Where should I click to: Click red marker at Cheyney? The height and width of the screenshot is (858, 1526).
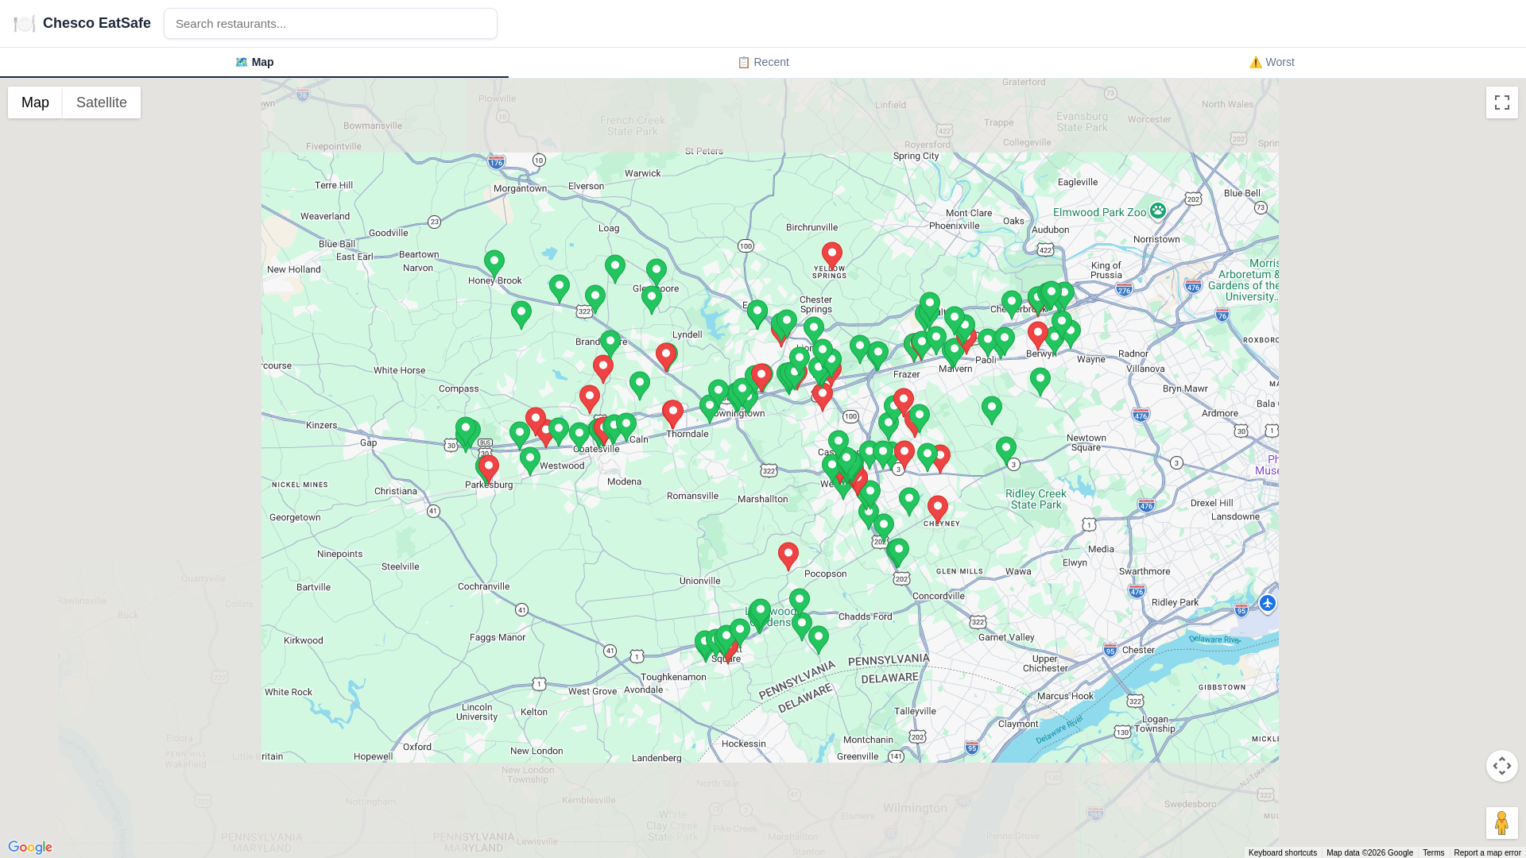coord(937,507)
